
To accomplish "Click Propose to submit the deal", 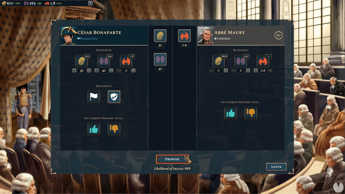I will pos(172,159).
